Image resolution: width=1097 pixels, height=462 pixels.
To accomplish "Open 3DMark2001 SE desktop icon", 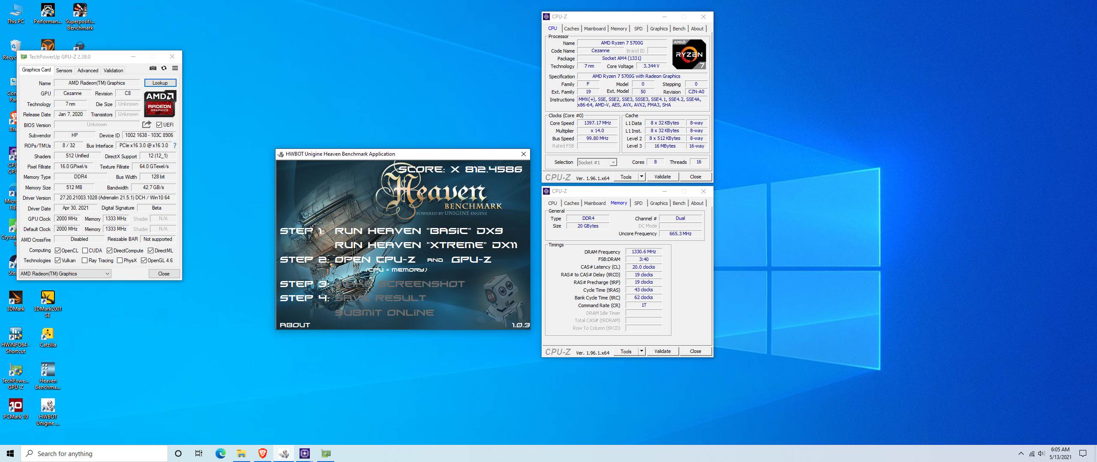I will pyautogui.click(x=48, y=304).
